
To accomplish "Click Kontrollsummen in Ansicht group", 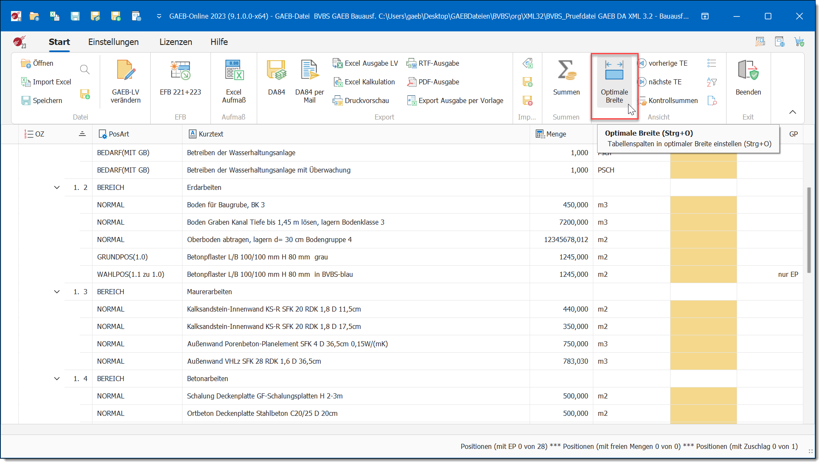I will [673, 100].
